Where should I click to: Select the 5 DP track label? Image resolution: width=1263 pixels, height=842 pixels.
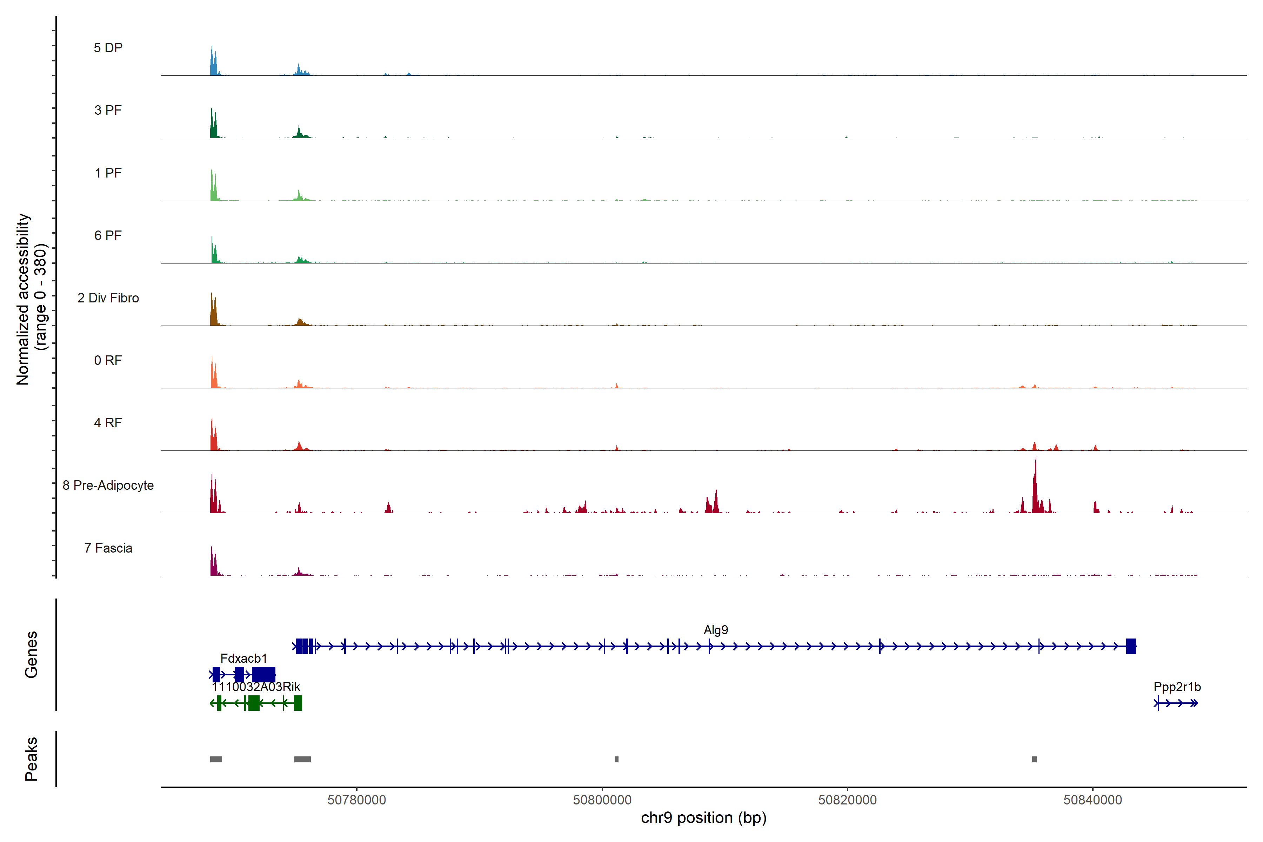(108, 48)
